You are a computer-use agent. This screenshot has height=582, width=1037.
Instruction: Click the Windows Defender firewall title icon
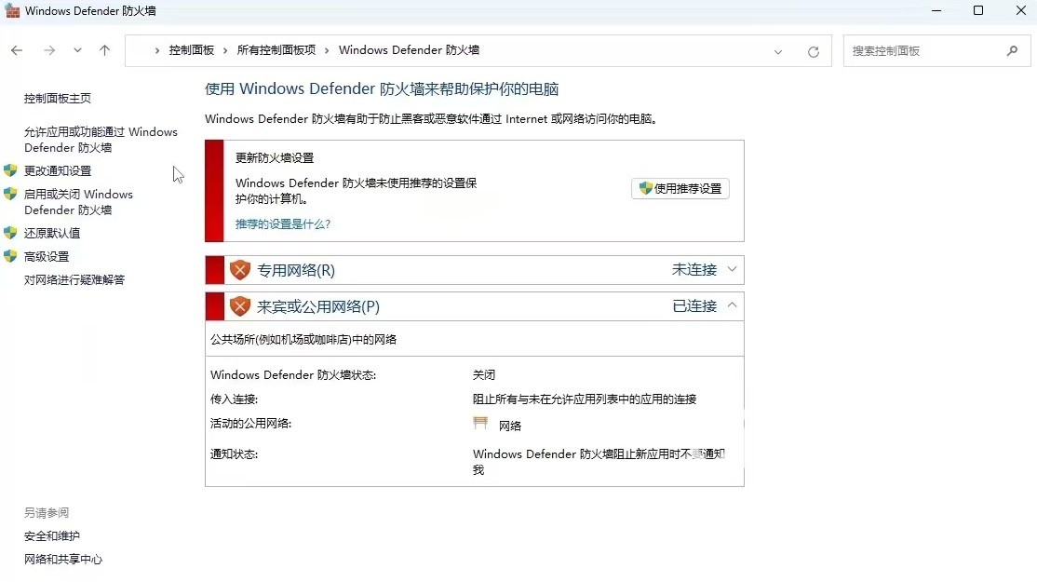click(12, 11)
